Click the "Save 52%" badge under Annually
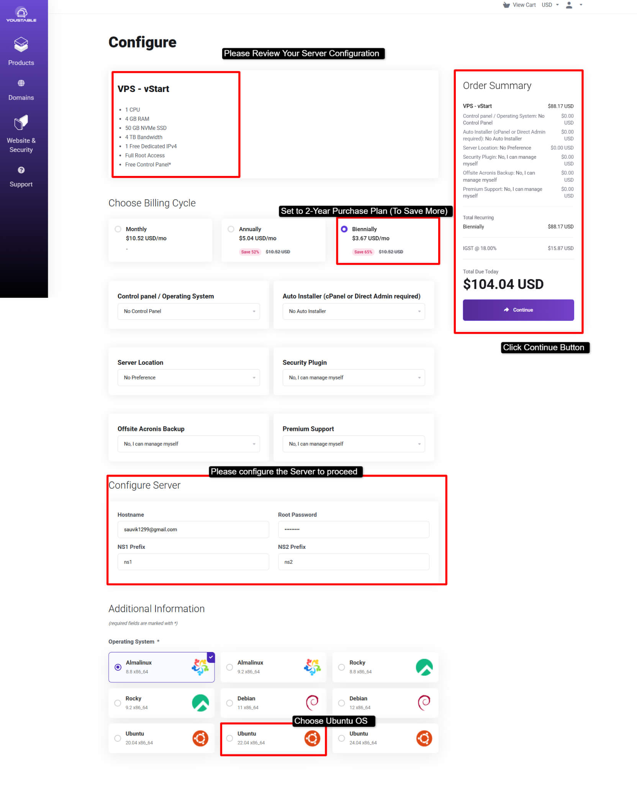The image size is (637, 785). tap(250, 252)
